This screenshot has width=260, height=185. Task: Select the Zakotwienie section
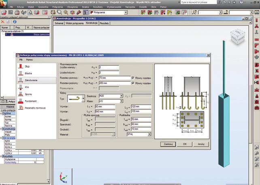pos(36,80)
